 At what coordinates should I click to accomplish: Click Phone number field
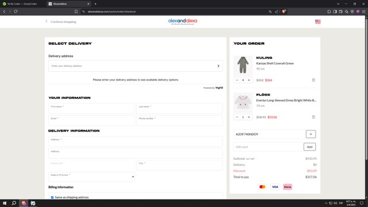pyautogui.click(x=179, y=120)
